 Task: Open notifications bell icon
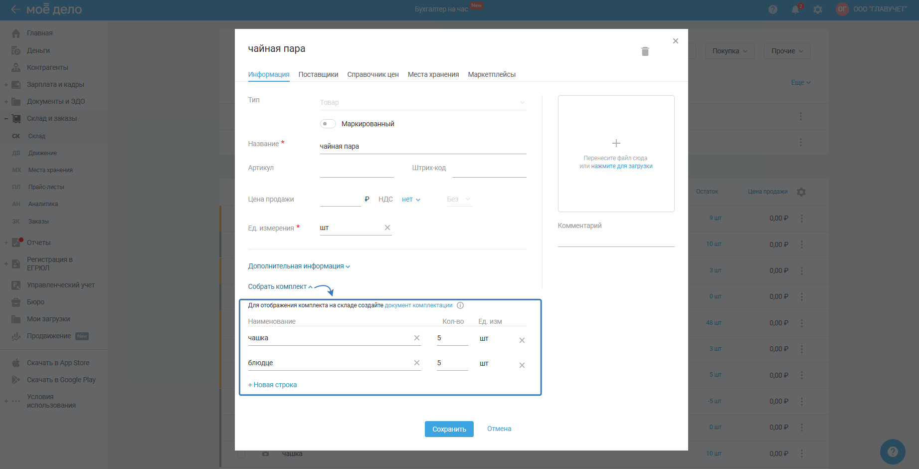pos(795,9)
